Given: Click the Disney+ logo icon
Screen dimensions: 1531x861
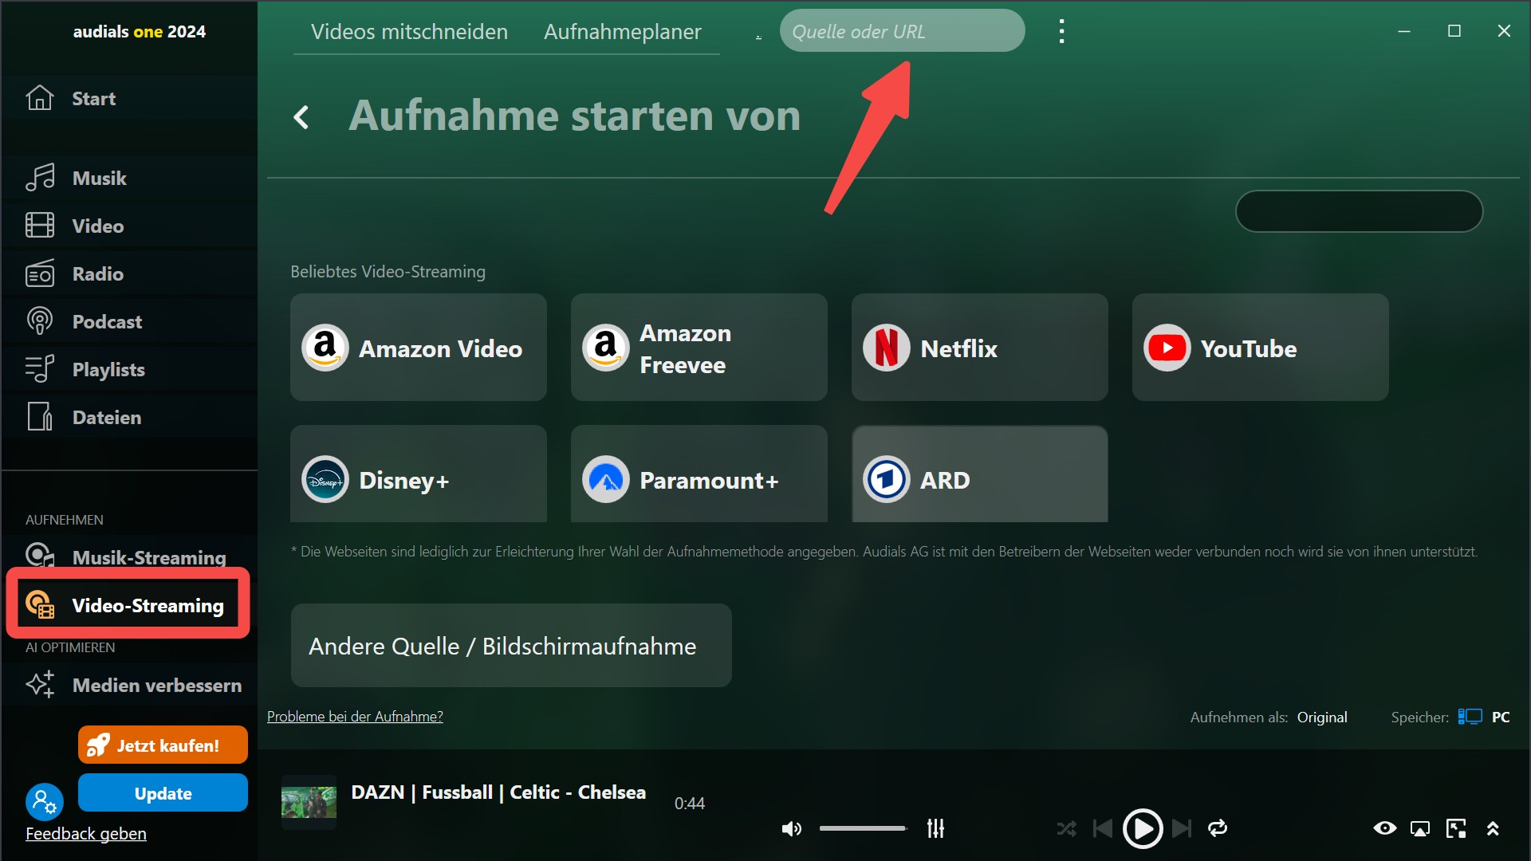Looking at the screenshot, I should coord(325,480).
